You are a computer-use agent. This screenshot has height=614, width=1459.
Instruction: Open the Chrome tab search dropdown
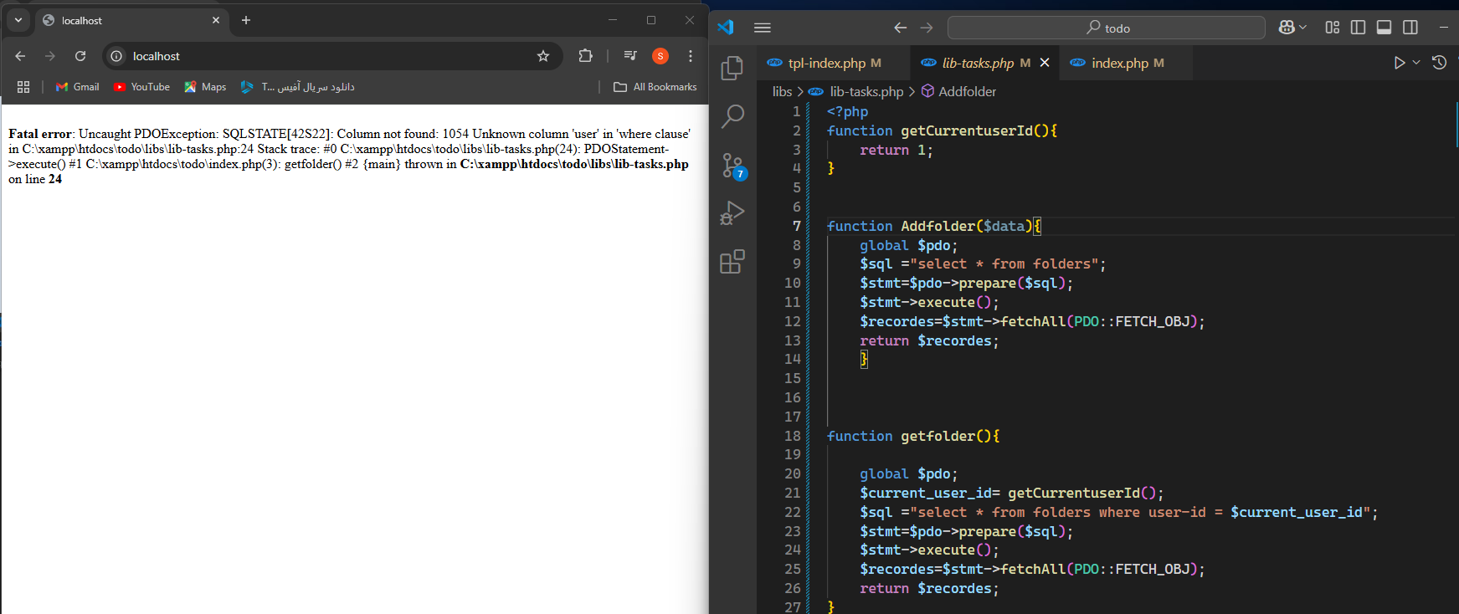point(18,20)
